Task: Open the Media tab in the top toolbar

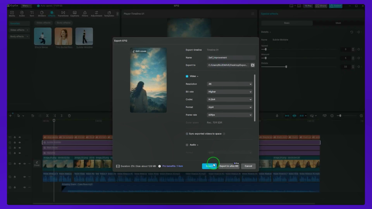Action: click(x=12, y=14)
